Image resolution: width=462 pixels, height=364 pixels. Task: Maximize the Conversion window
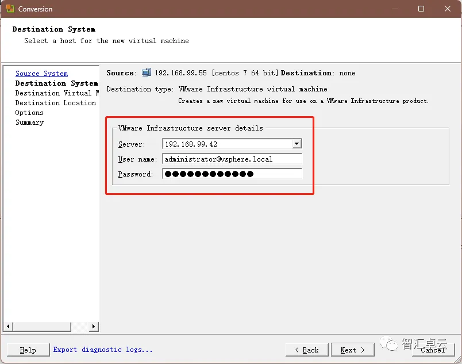pos(421,9)
